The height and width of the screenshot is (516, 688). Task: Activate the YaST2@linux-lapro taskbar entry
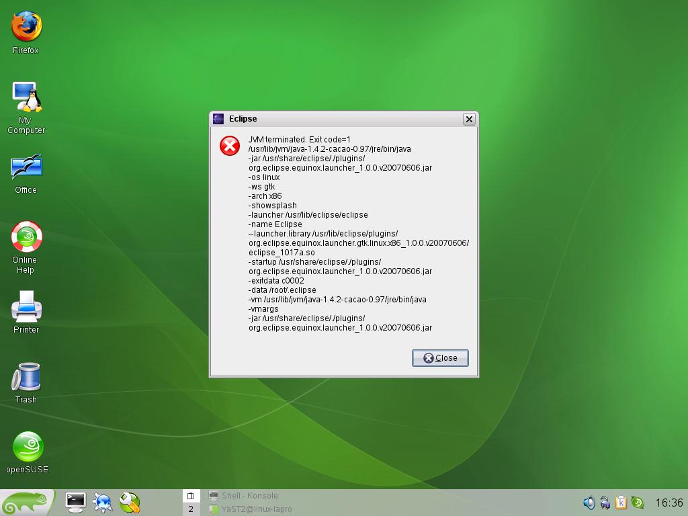pyautogui.click(x=251, y=509)
